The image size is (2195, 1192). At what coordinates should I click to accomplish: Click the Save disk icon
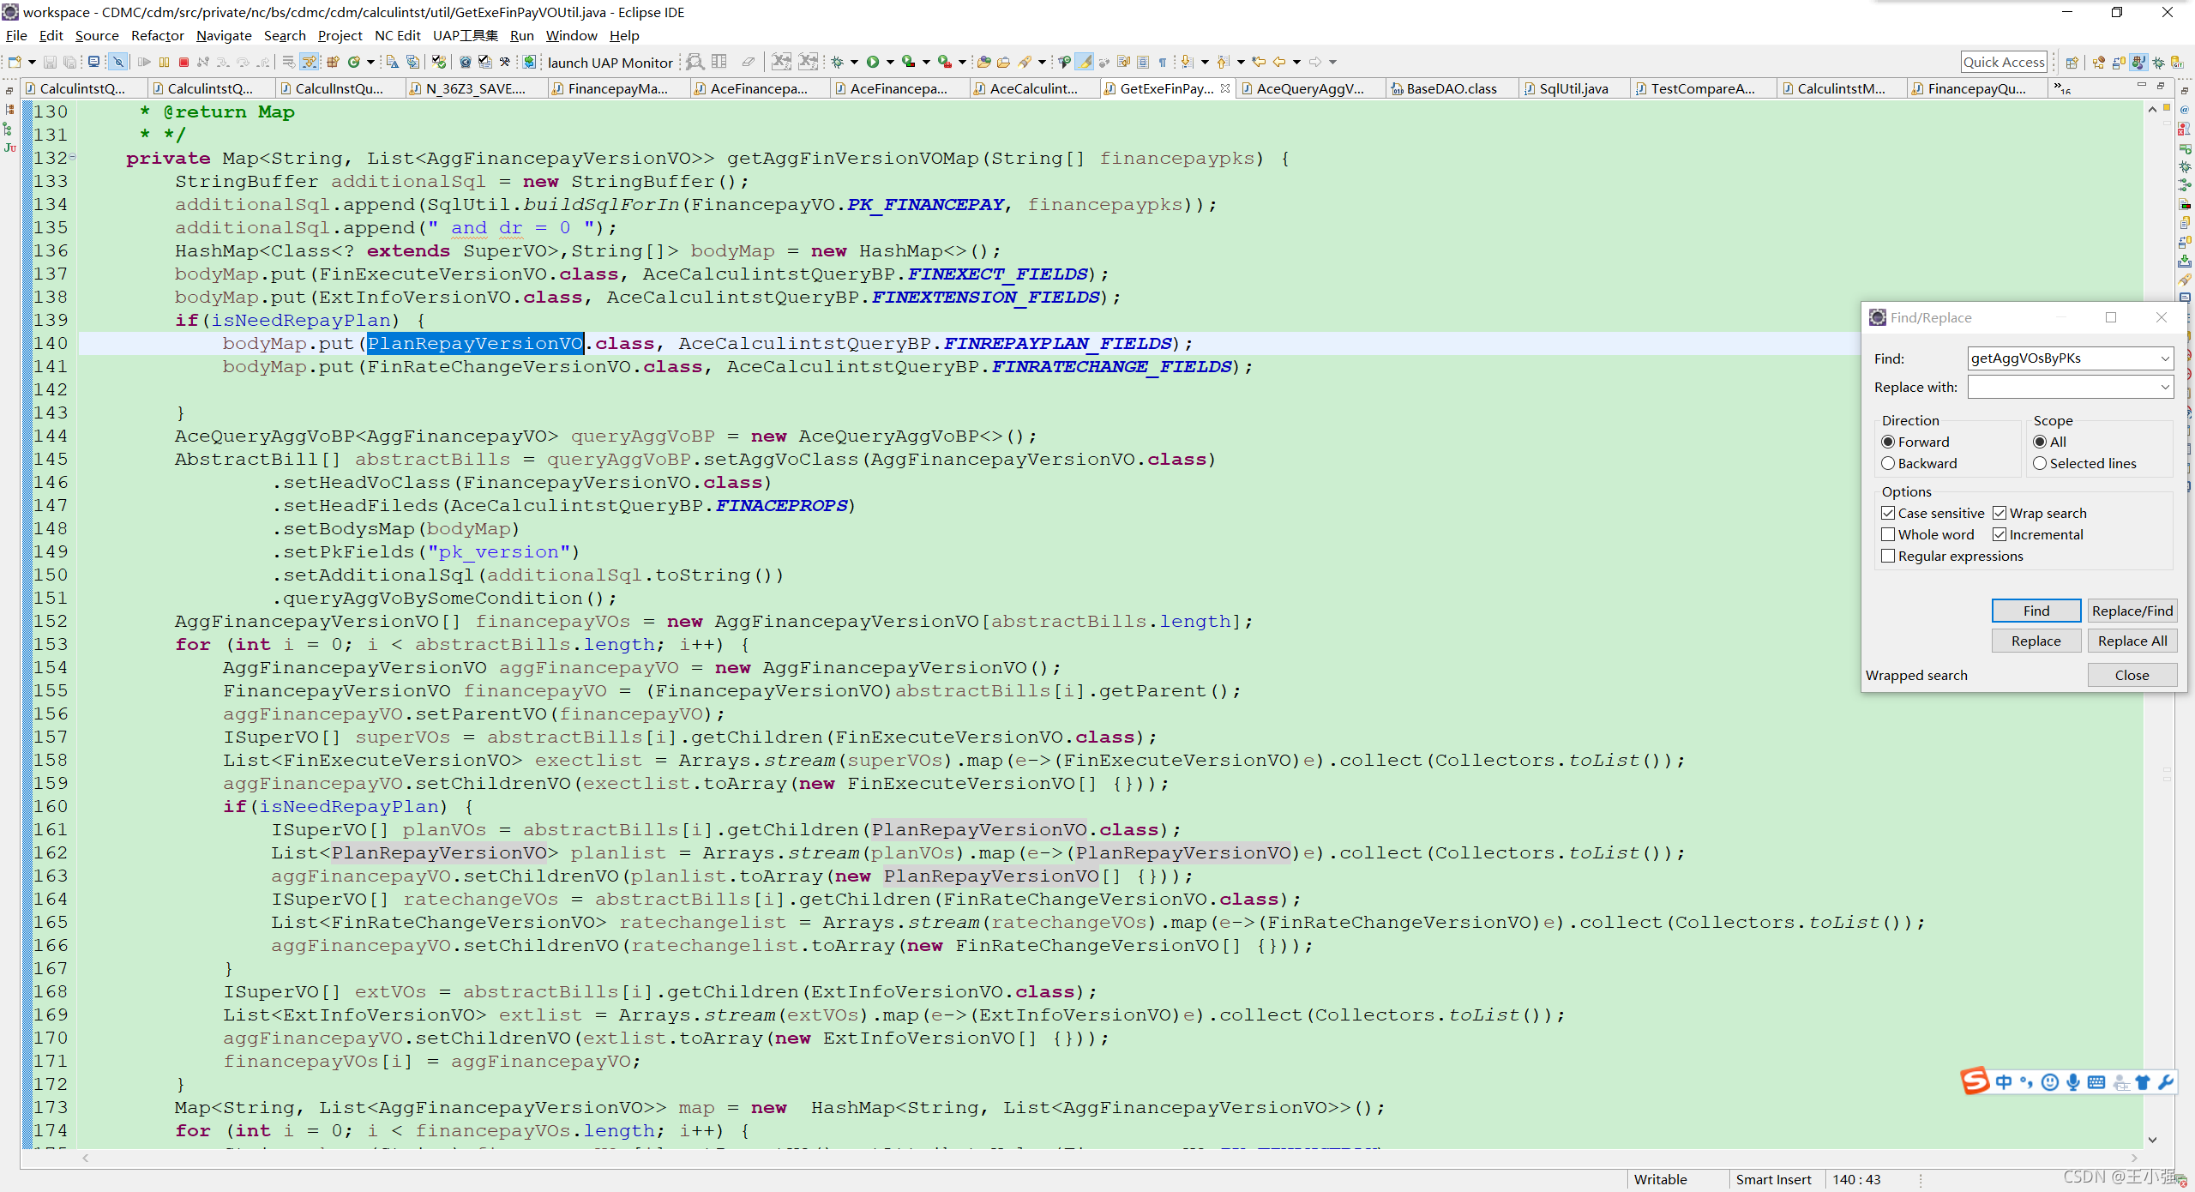pos(50,62)
